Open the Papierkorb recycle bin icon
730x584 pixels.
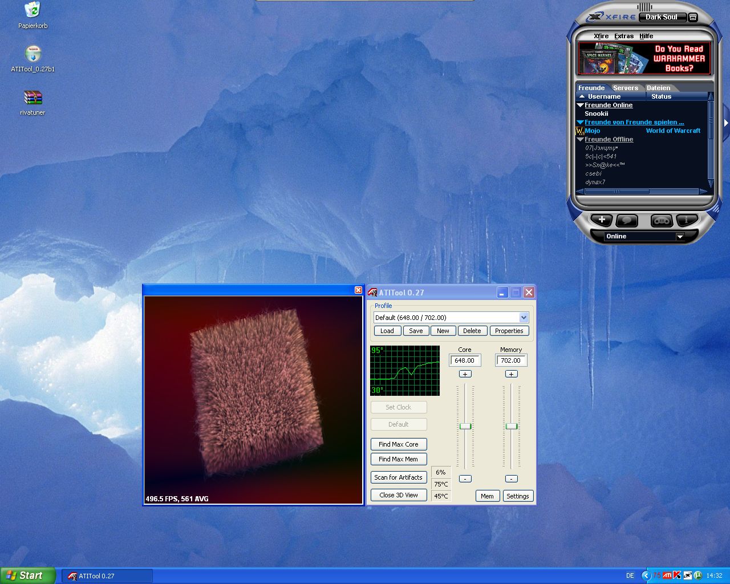(x=33, y=15)
